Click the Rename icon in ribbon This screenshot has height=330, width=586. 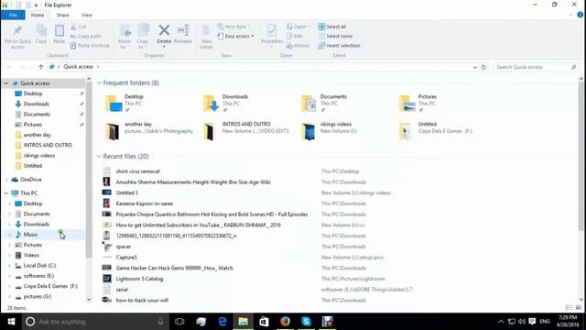(183, 35)
